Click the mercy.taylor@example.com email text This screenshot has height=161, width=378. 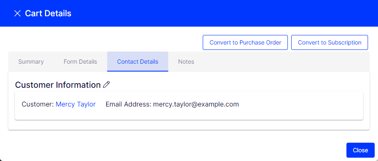coord(196,104)
